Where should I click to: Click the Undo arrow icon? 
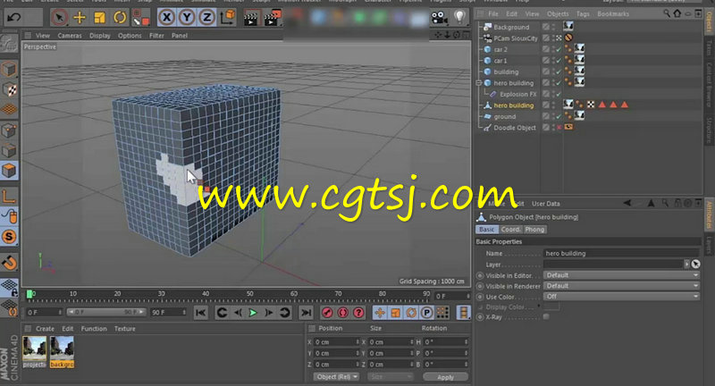(x=13, y=18)
